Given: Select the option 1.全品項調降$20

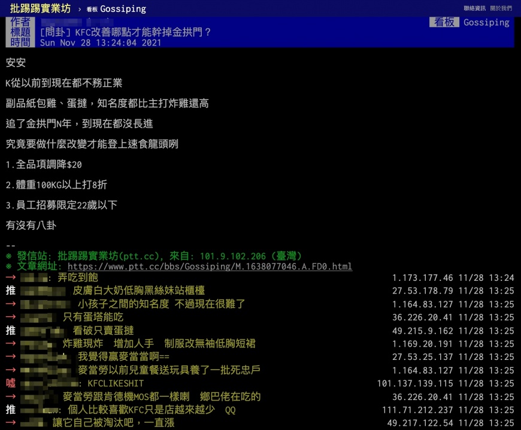Looking at the screenshot, I should click(44, 165).
